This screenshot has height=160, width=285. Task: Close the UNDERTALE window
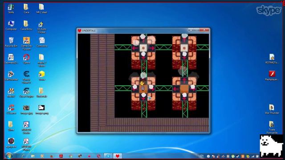(x=204, y=30)
